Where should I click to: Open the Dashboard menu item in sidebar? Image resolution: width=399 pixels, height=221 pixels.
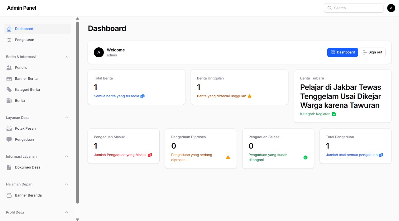pyautogui.click(x=38, y=29)
